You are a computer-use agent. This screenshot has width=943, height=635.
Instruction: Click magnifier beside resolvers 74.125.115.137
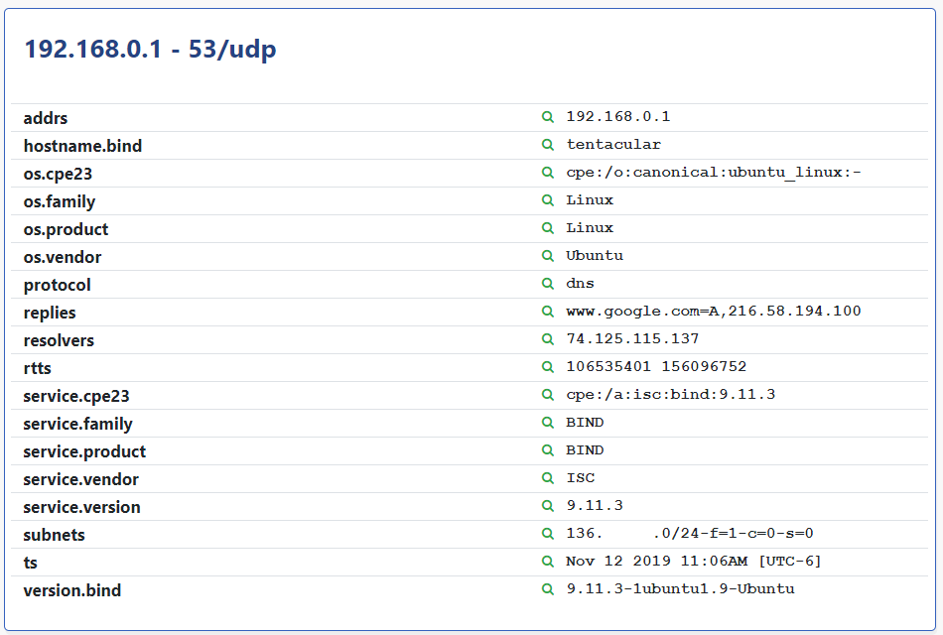(x=547, y=339)
